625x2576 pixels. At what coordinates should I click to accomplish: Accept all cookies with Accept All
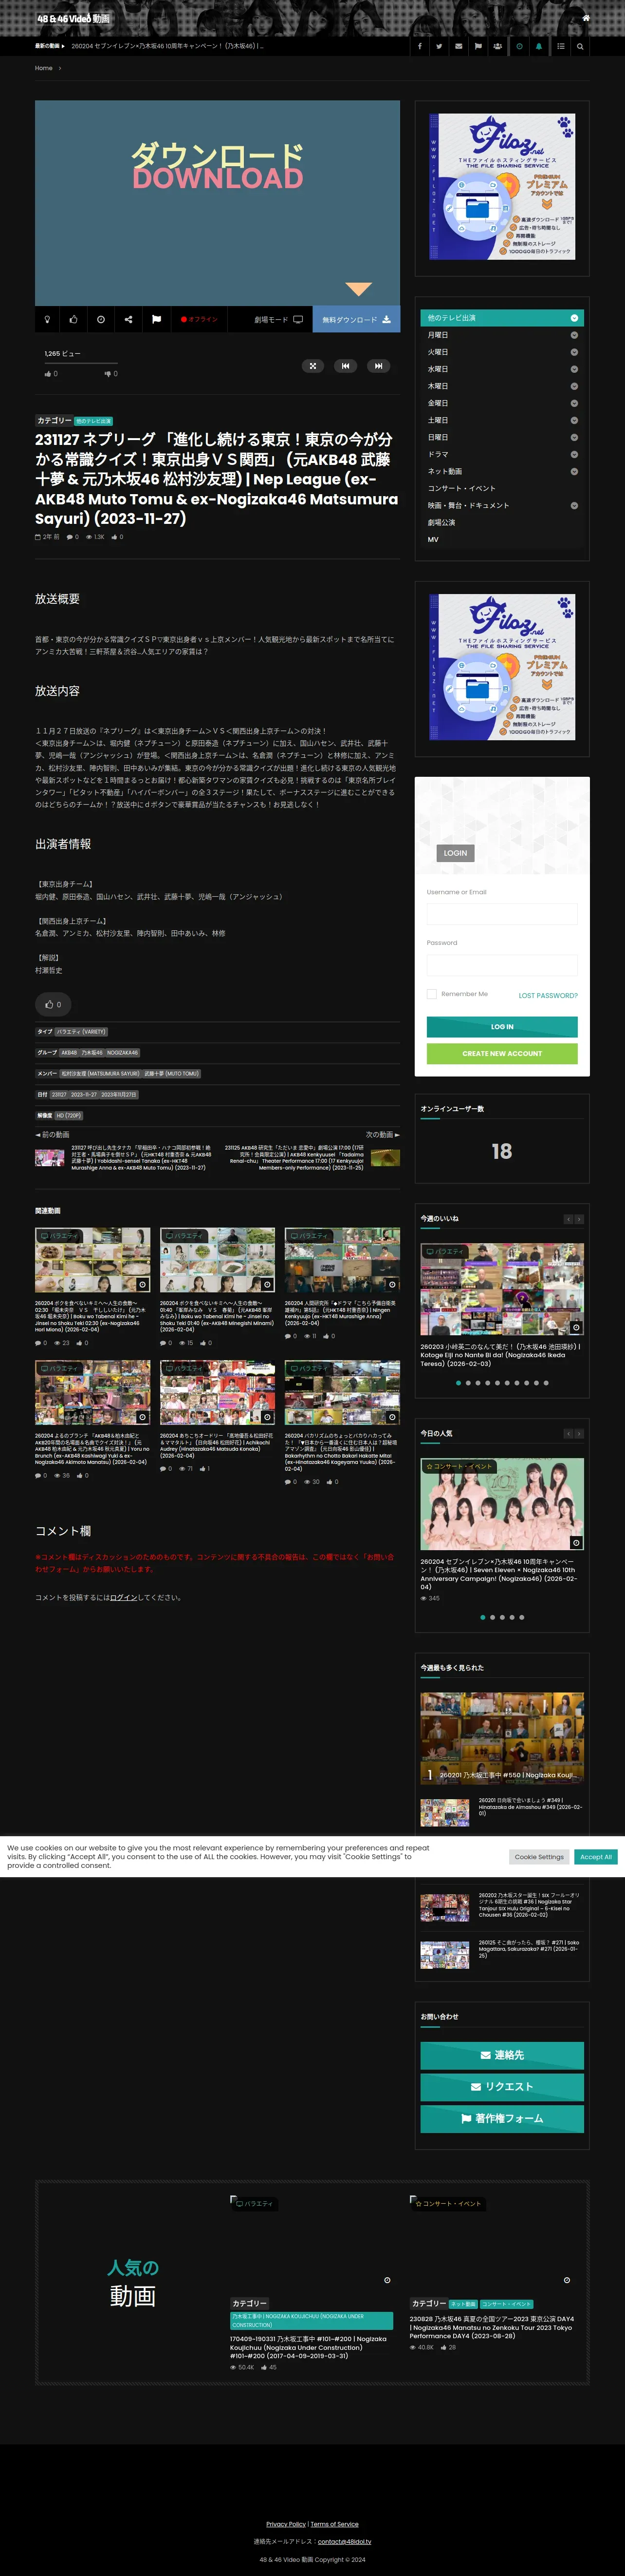point(597,1857)
